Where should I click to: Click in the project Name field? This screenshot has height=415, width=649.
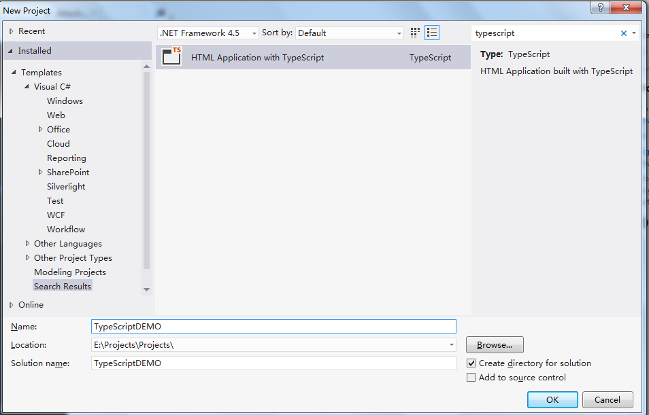tap(273, 326)
